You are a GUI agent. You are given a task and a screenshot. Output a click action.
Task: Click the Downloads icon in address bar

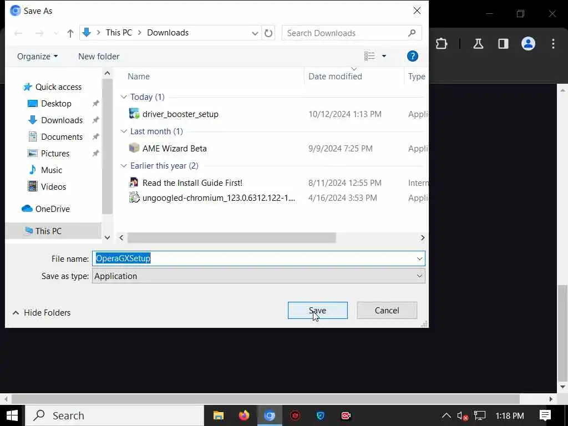tap(87, 33)
